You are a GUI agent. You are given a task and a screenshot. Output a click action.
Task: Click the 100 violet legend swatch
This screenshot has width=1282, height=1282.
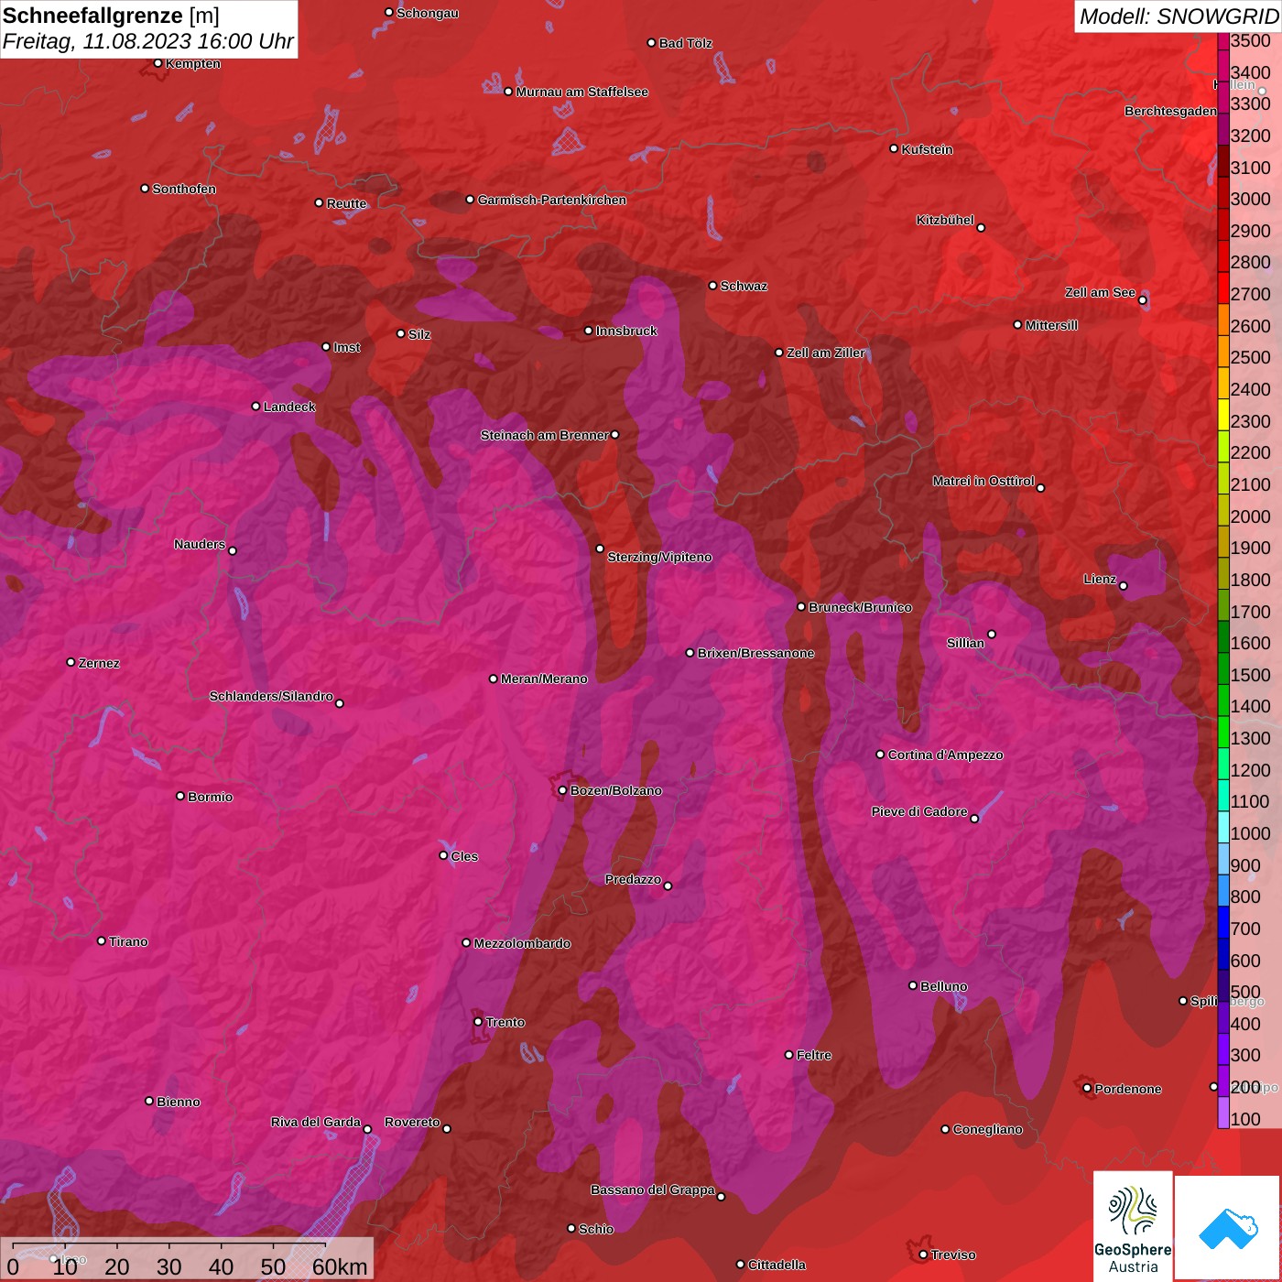tap(1222, 1113)
